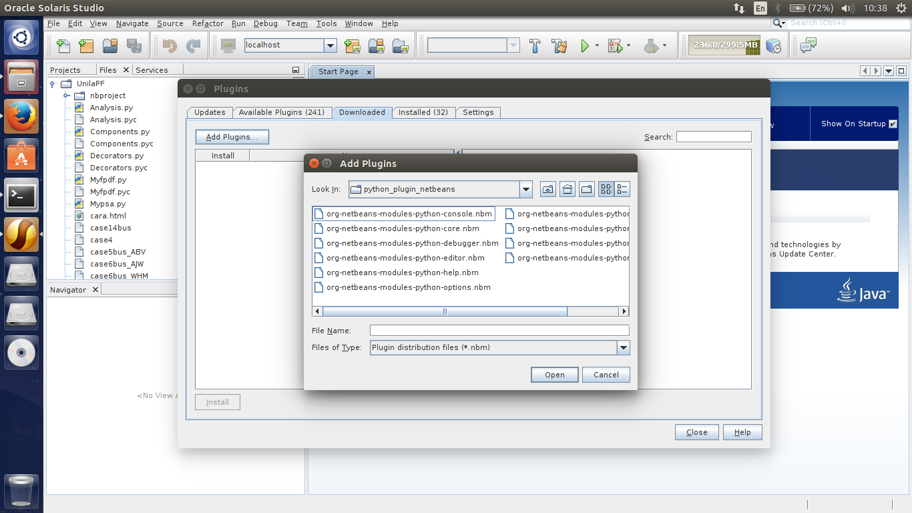Click the cube-with-clock icon beside memory meter

773,45
